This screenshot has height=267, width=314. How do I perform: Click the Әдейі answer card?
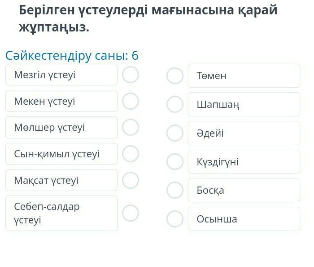244,133
